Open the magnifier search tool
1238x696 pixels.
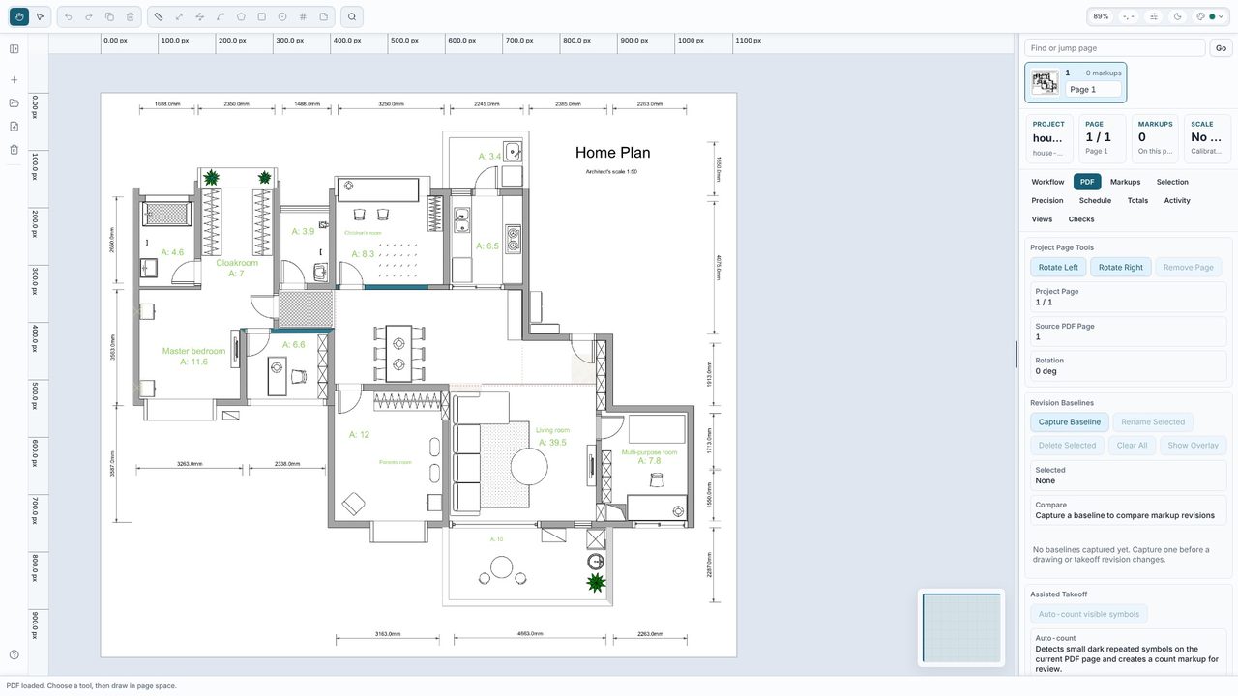(x=352, y=16)
